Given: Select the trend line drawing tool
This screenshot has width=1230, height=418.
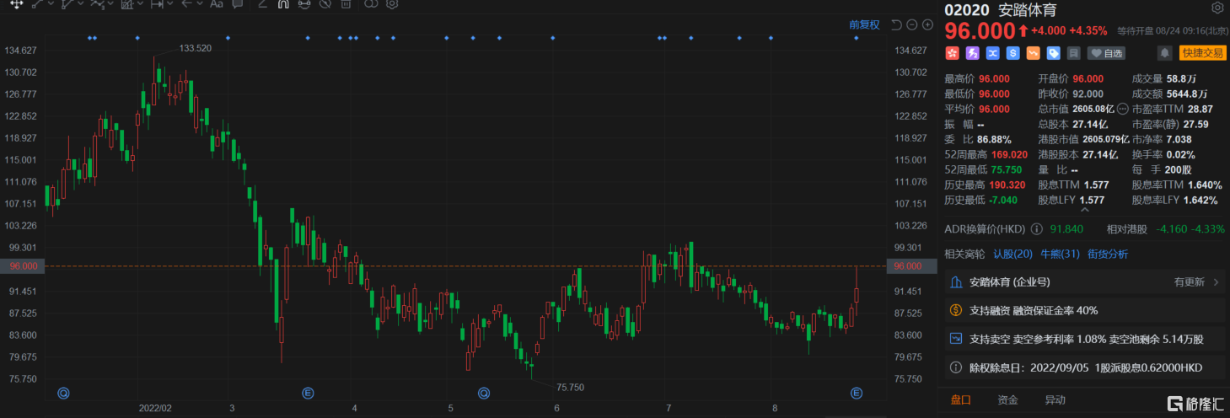Looking at the screenshot, I should (38, 3).
